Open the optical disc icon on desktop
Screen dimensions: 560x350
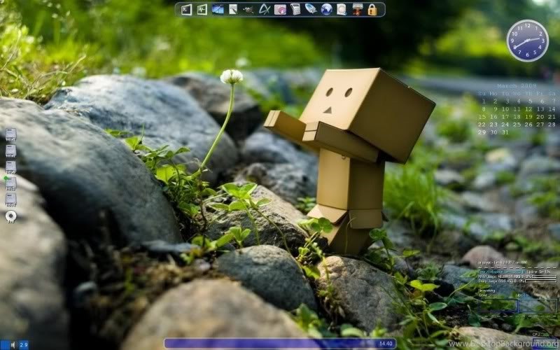(x=10, y=217)
